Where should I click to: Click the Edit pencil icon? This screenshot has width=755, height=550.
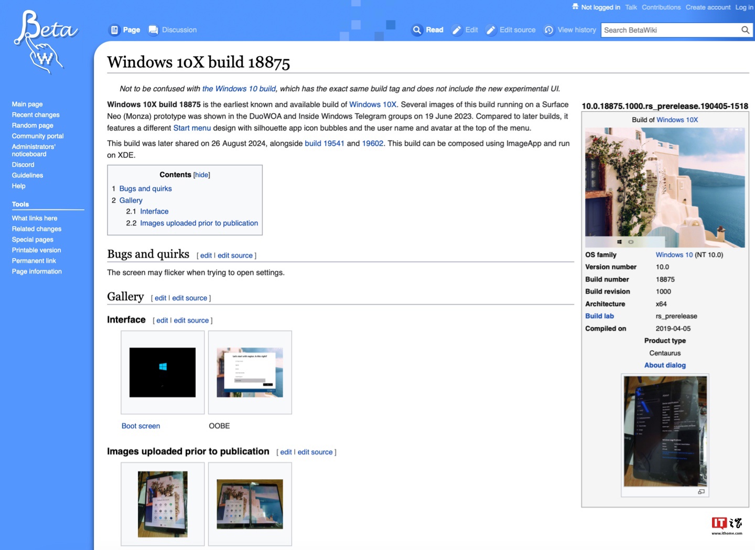coord(457,30)
